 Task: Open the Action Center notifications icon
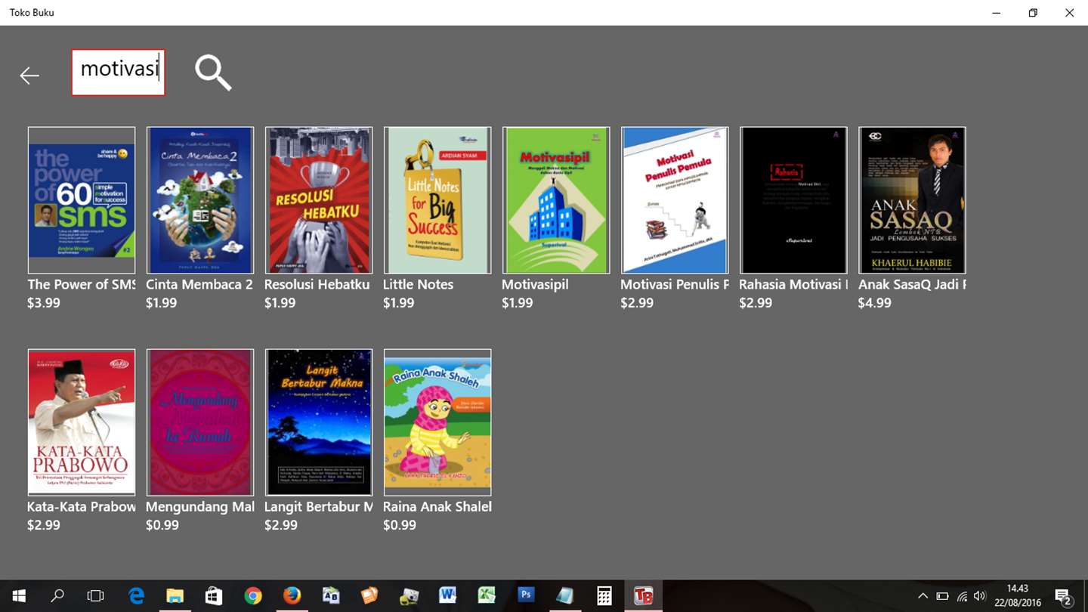click(x=1063, y=597)
